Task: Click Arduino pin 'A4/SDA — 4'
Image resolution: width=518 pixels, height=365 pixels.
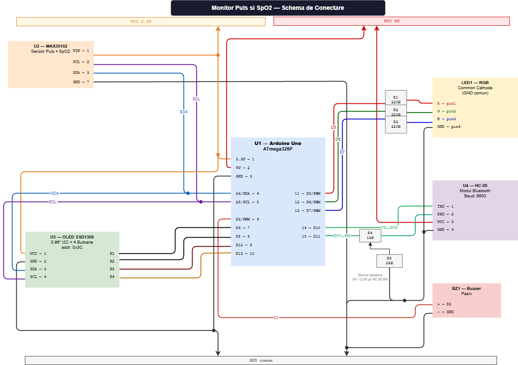Action: [x=247, y=193]
